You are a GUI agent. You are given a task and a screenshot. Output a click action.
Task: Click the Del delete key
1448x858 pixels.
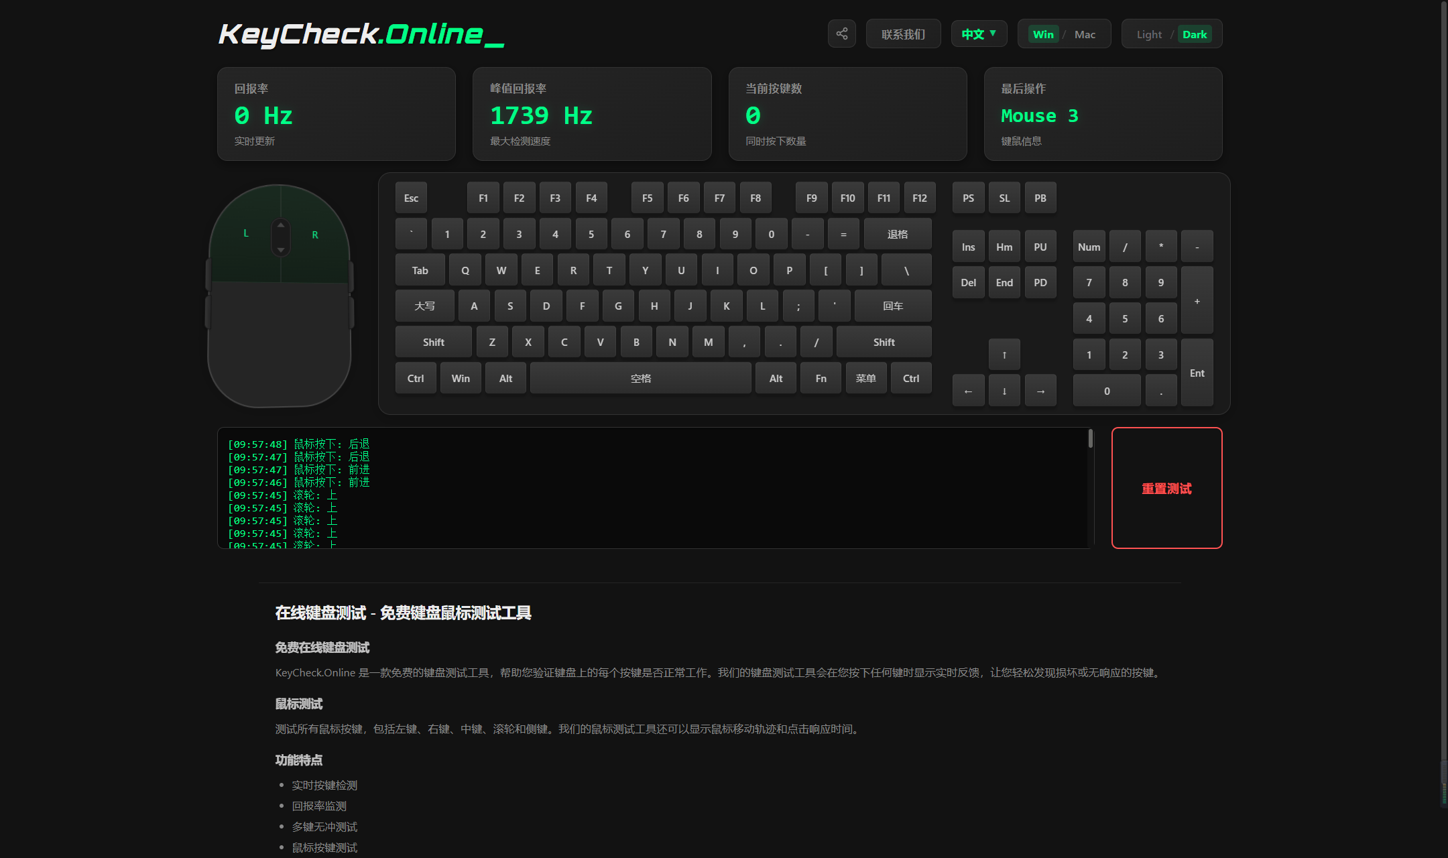(969, 282)
